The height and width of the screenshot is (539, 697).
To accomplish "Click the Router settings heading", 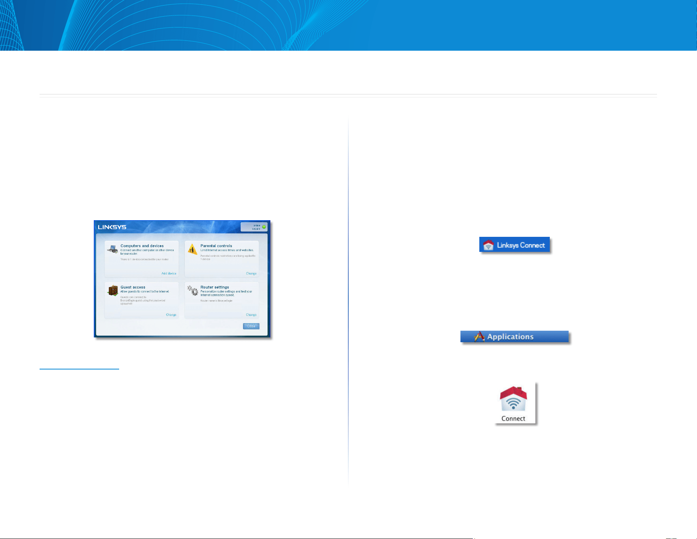I will tap(215, 287).
